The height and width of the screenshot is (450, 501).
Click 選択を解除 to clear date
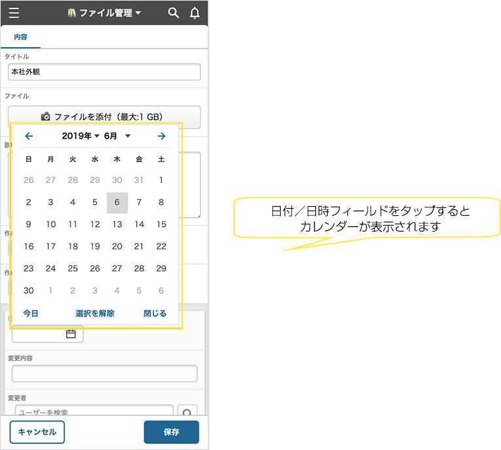95,313
